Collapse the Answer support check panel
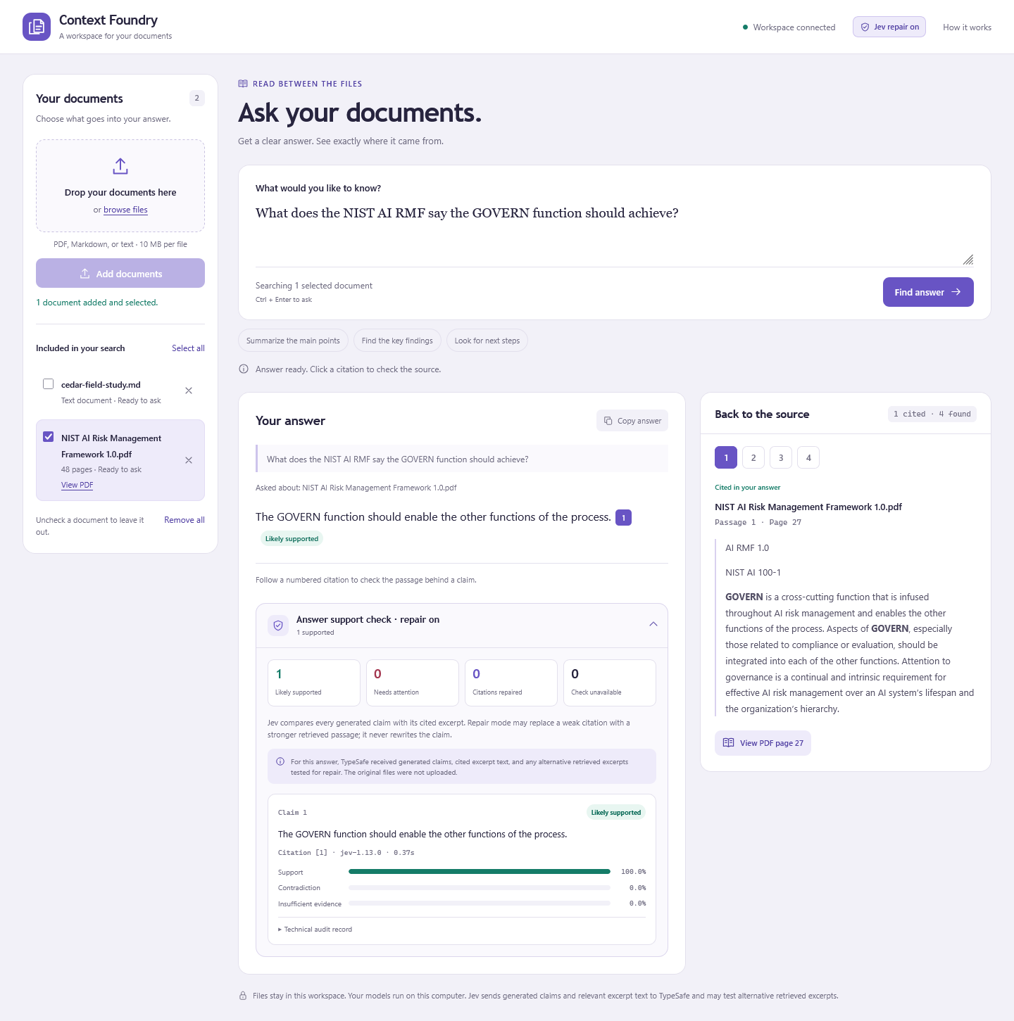 (653, 624)
